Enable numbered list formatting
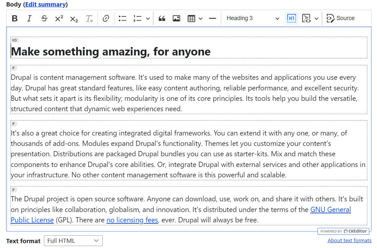This screenshot has width=377, height=248. 138,18
